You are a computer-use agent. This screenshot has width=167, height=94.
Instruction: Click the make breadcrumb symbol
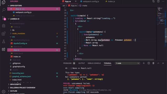[x=83, y=5]
